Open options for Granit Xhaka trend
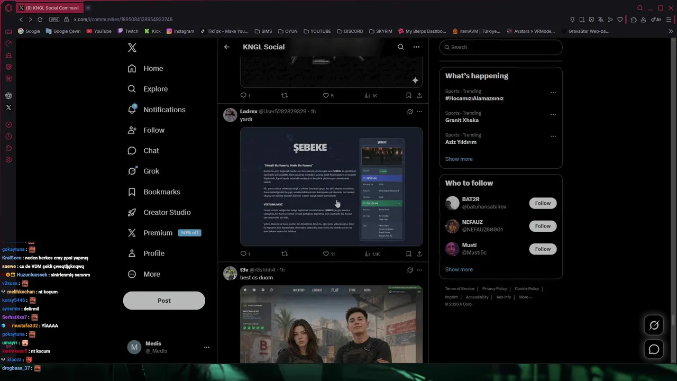The width and height of the screenshot is (677, 381). pyautogui.click(x=553, y=114)
